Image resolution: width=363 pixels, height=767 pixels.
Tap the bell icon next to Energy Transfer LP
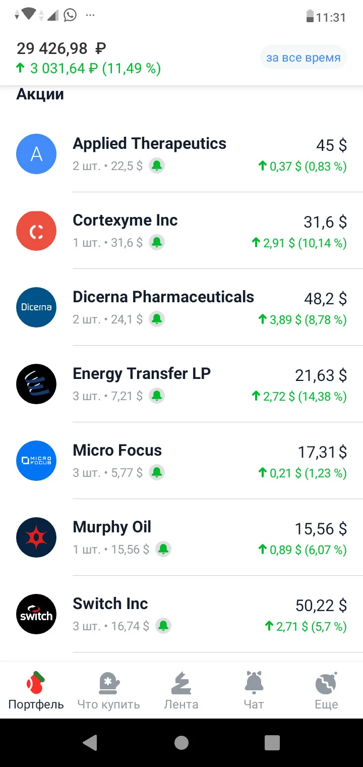coord(157,396)
